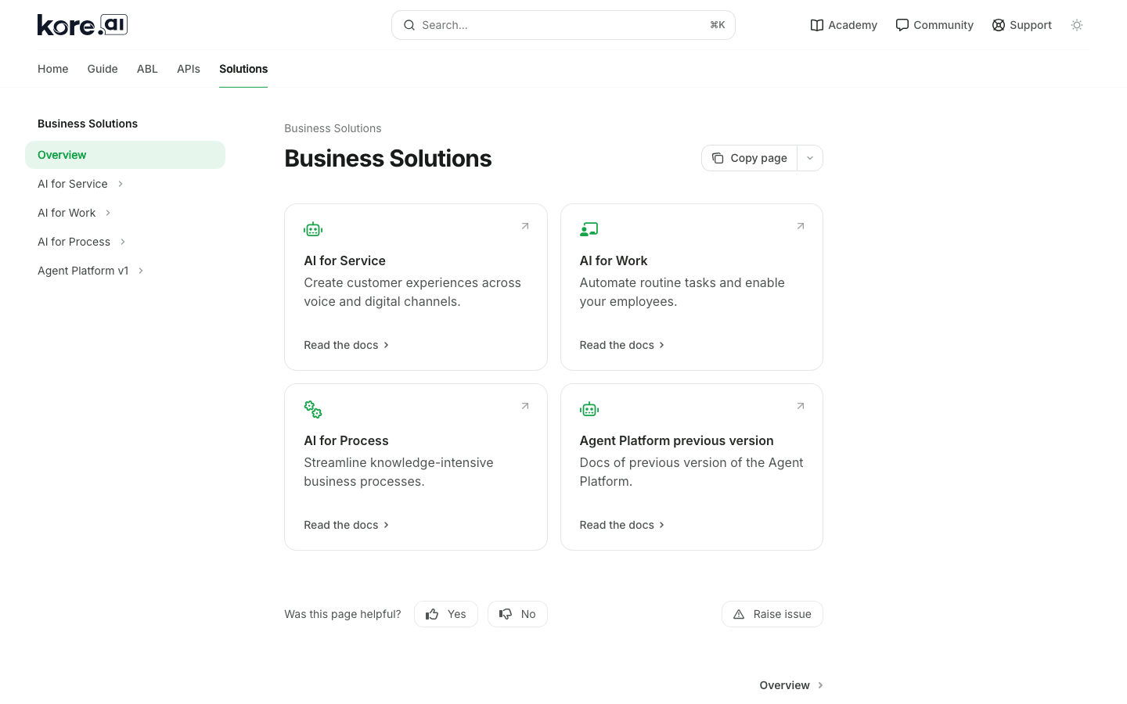
Task: Click the AI for Process card title
Action: tap(346, 440)
